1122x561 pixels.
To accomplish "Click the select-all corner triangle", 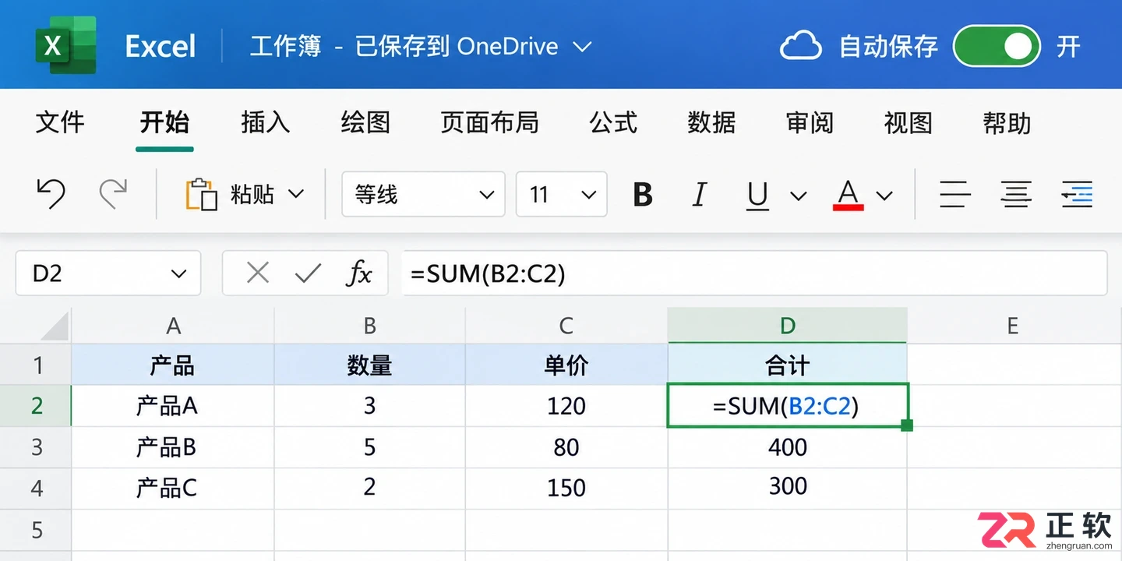I will coord(55,326).
